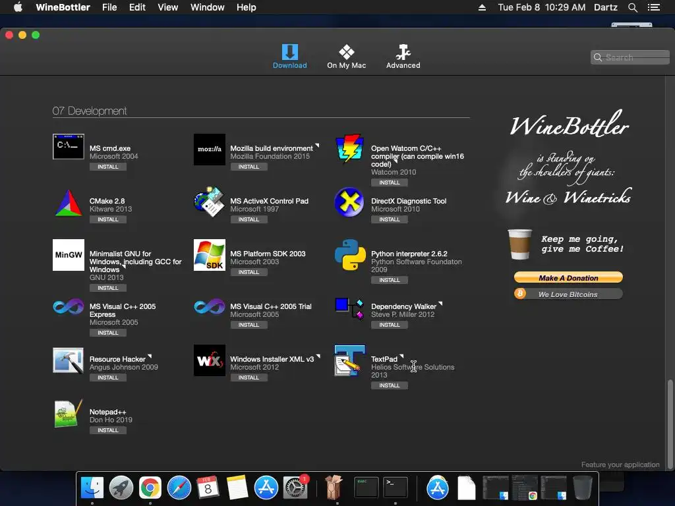The image size is (675, 506).
Task: Open the Window menu
Action: (x=208, y=7)
